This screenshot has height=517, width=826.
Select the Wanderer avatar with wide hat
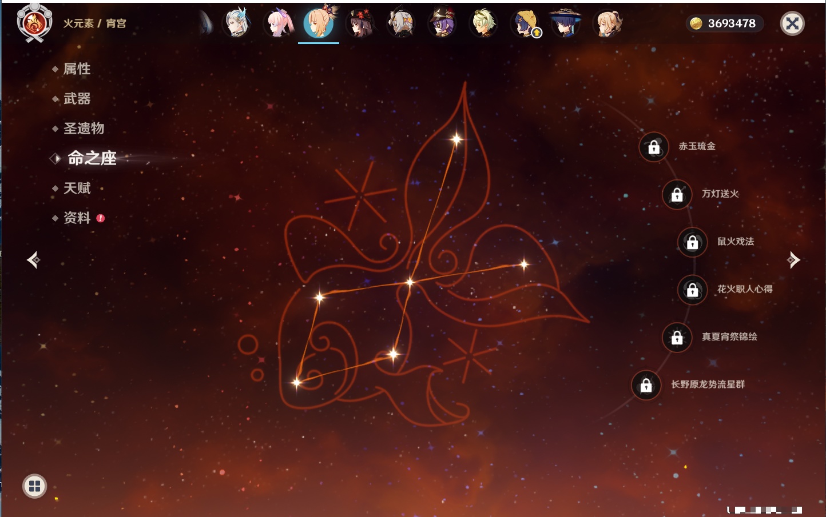pyautogui.click(x=566, y=23)
